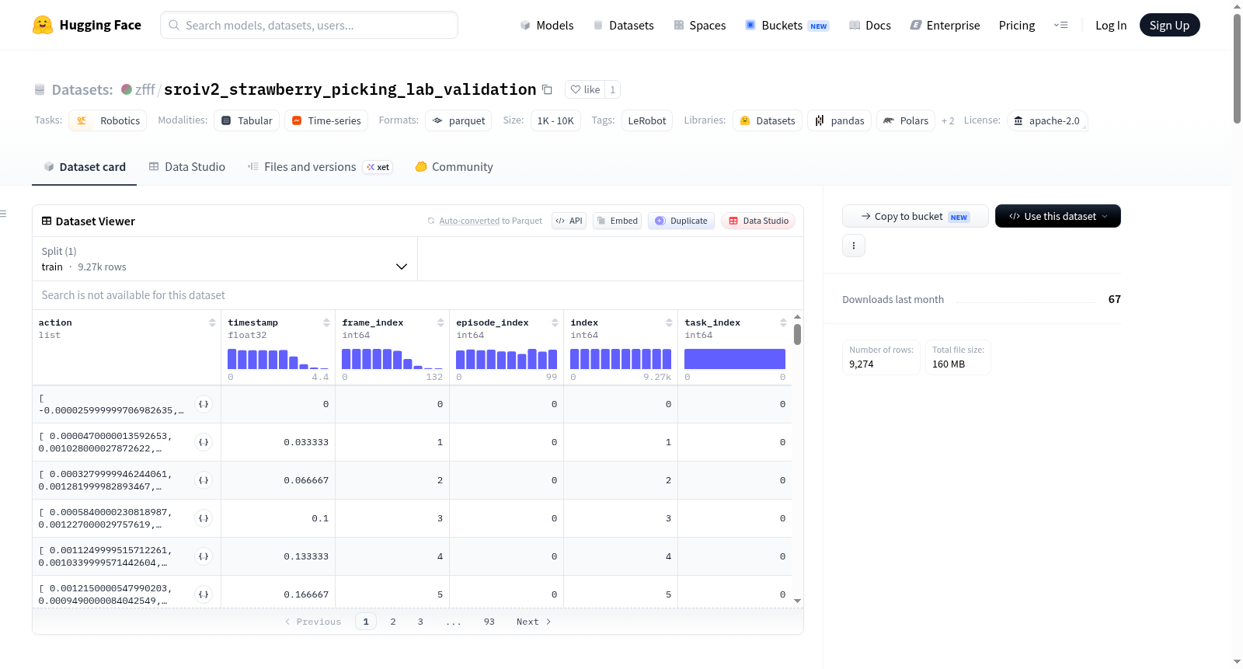Click the Log In link
This screenshot has width=1243, height=669.
coord(1111,26)
